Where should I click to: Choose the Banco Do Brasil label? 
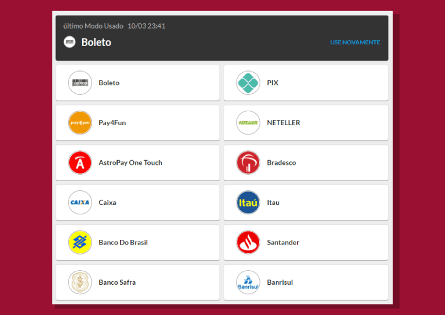(123, 242)
